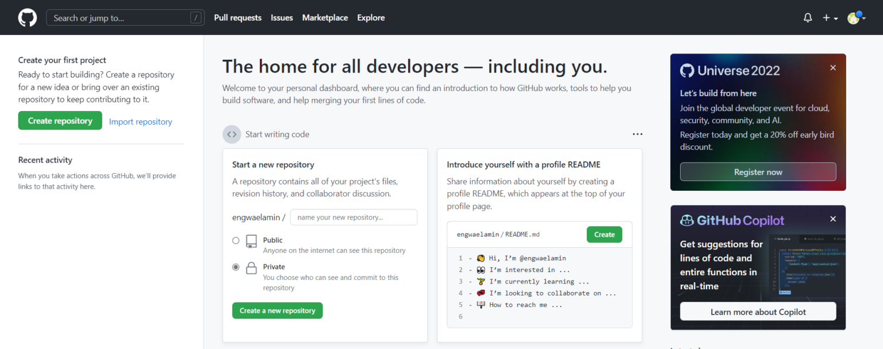Open the notifications bell
The width and height of the screenshot is (883, 349).
tap(807, 17)
